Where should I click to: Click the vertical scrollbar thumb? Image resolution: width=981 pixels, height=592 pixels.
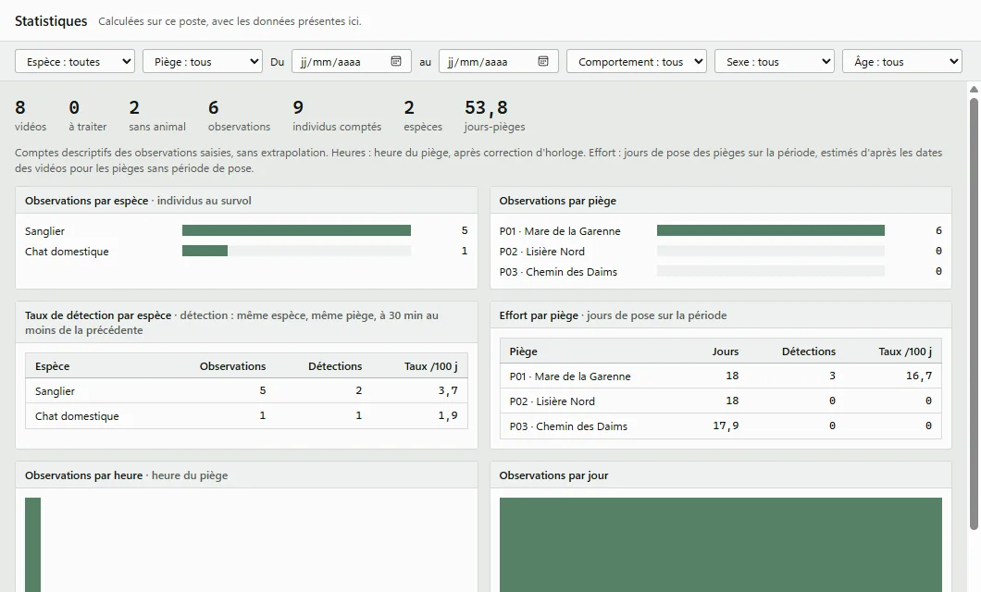(975, 314)
